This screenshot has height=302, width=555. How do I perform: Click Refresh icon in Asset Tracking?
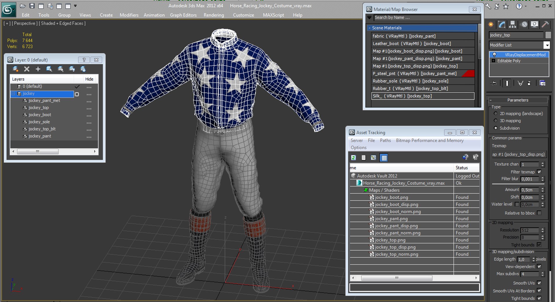[354, 157]
